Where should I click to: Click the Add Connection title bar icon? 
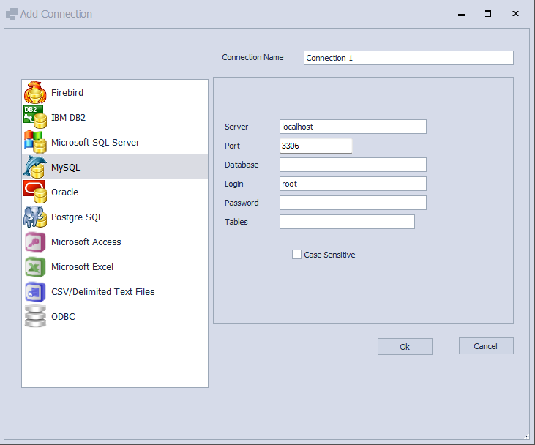point(12,14)
